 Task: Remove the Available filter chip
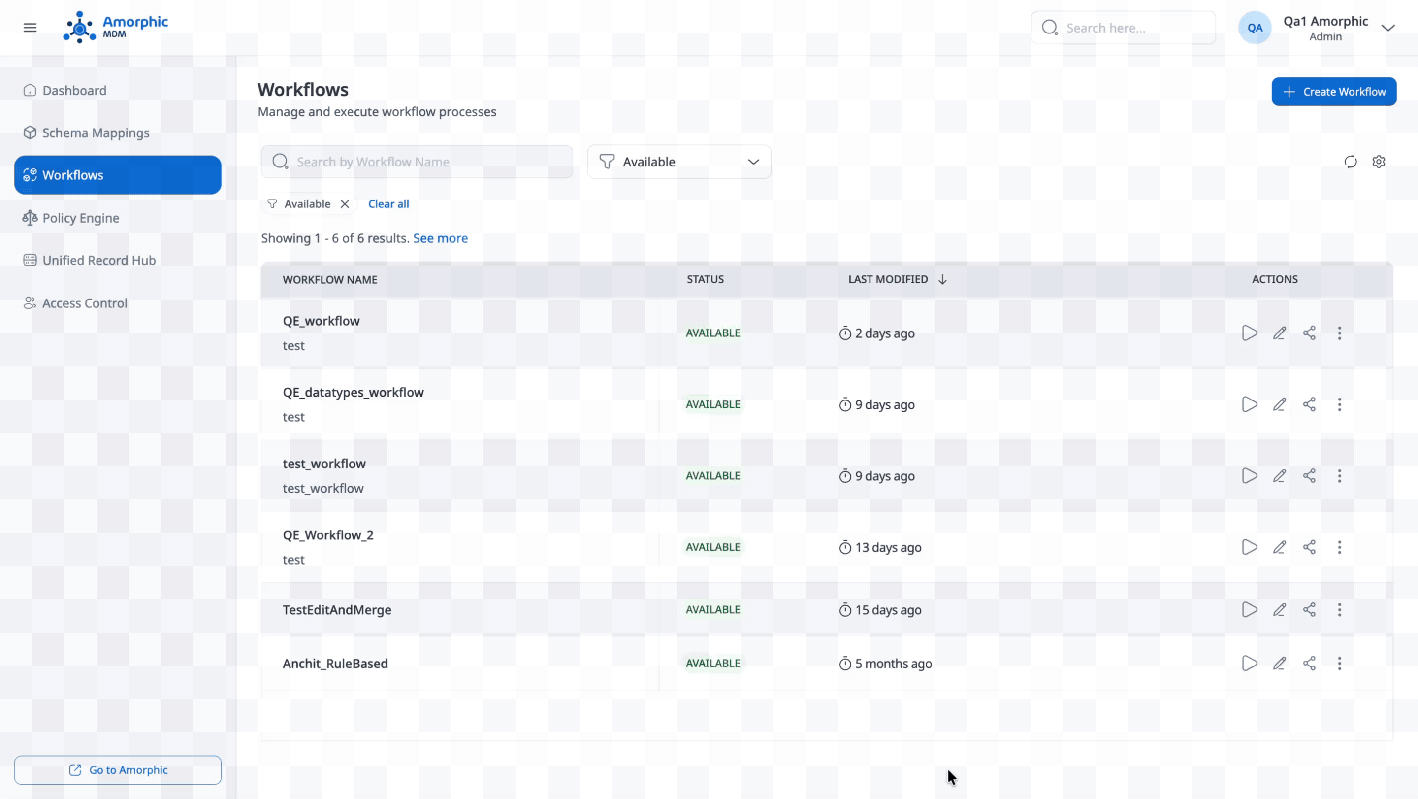(345, 204)
